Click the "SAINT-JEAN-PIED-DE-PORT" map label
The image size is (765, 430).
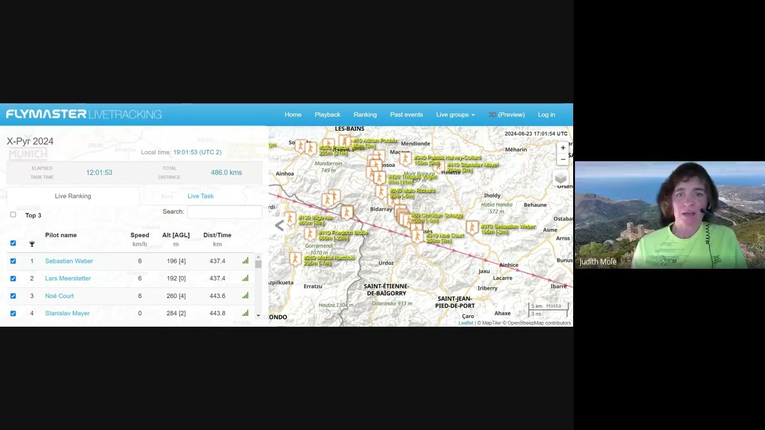[x=455, y=302]
